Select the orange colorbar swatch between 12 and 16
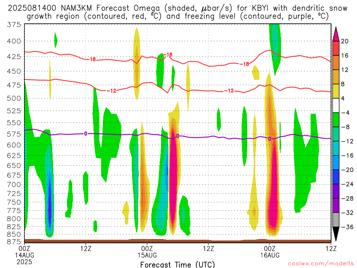Image resolution: width=357 pixels, height=268 pixels. click(x=336, y=62)
